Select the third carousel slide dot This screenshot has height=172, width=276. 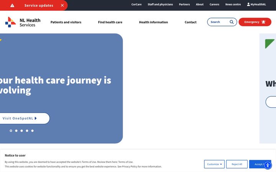pos(21,131)
